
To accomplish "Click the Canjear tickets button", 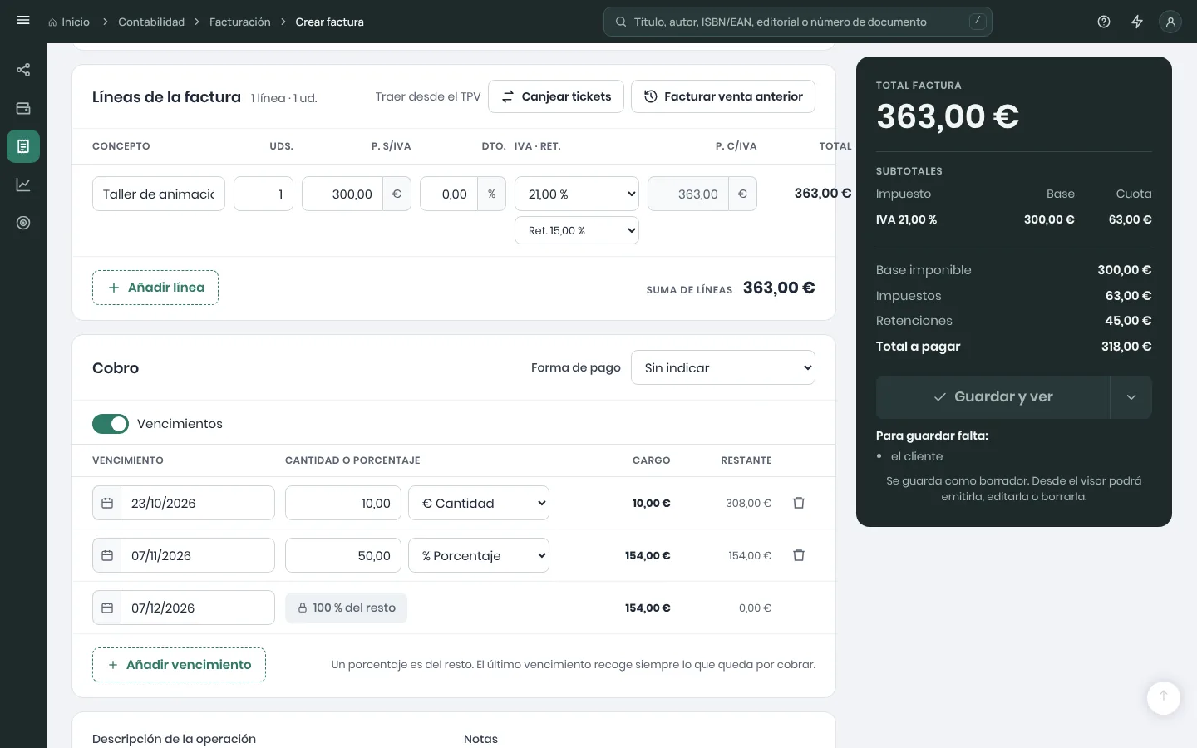I will (x=556, y=96).
